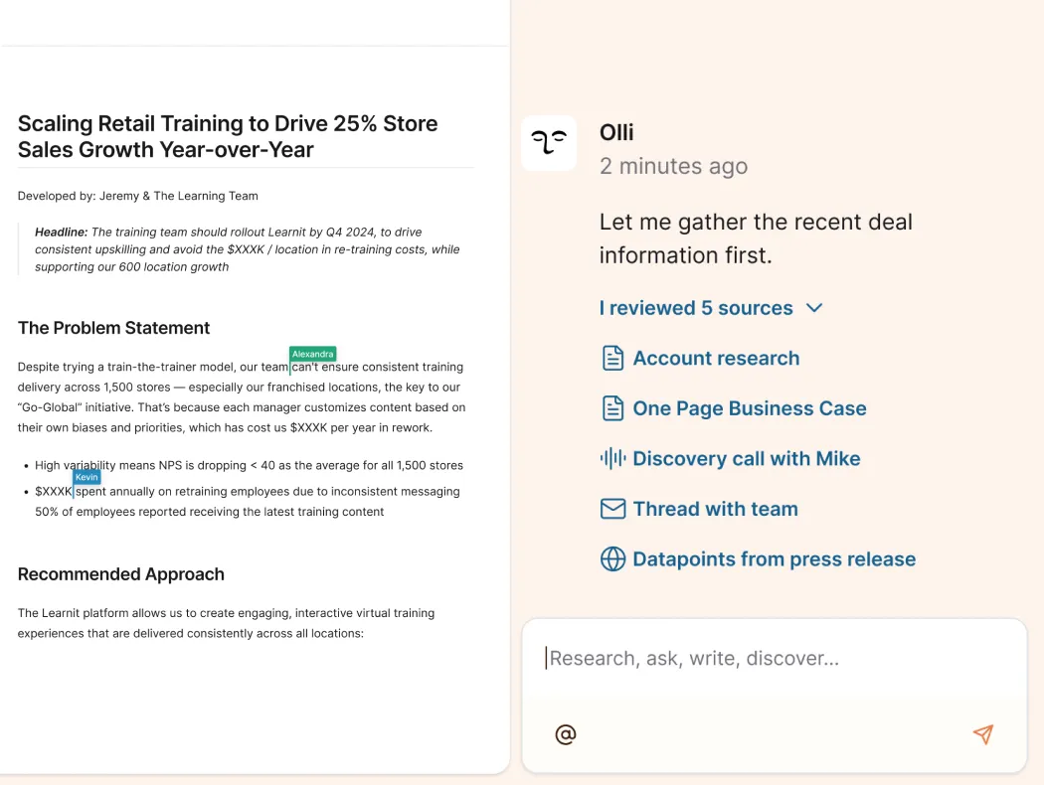Image resolution: width=1044 pixels, height=785 pixels.
Task: Click the @ mention icon in the composer
Action: 565,734
